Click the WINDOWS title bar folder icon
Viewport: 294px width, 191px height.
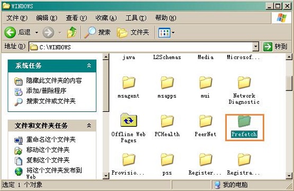pyautogui.click(x=6, y=6)
